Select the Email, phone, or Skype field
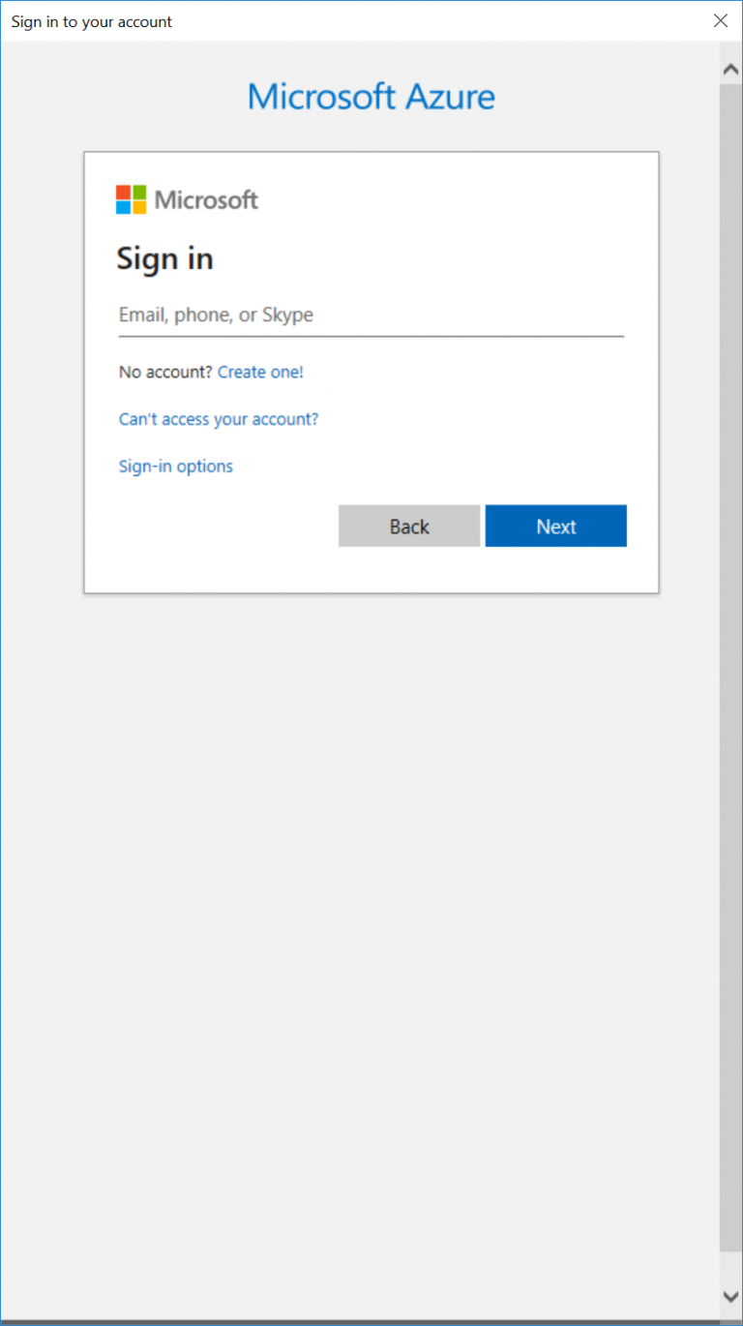This screenshot has height=1326, width=743. pyautogui.click(x=371, y=315)
